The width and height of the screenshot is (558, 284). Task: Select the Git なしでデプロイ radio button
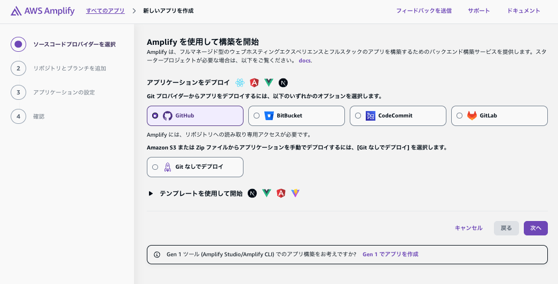[155, 167]
